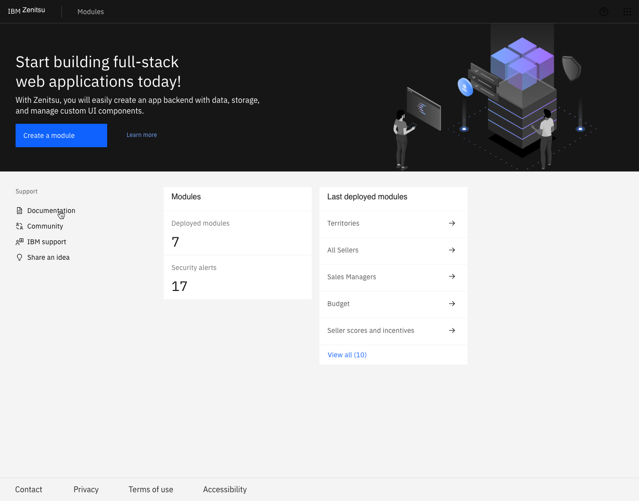The image size is (639, 501).
Task: Open Sales Managers using its arrow icon
Action: [451, 276]
